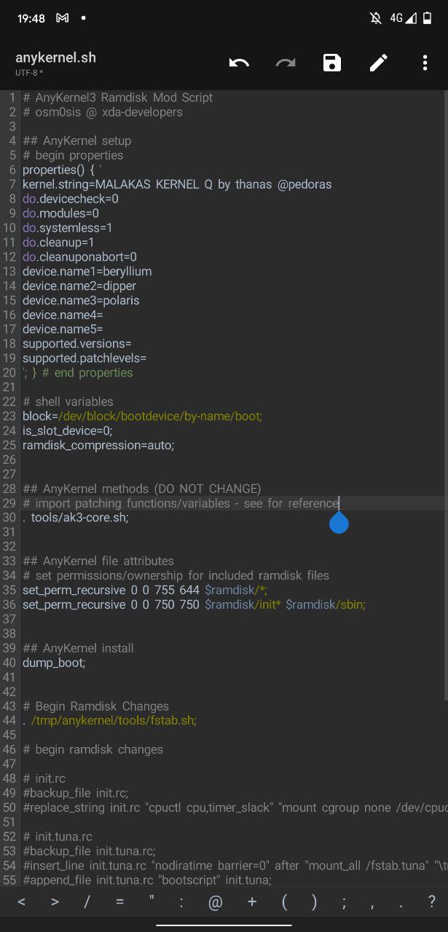This screenshot has height=932, width=448.
Task: Insert the @ symbol from shortcut bar
Action: (215, 902)
